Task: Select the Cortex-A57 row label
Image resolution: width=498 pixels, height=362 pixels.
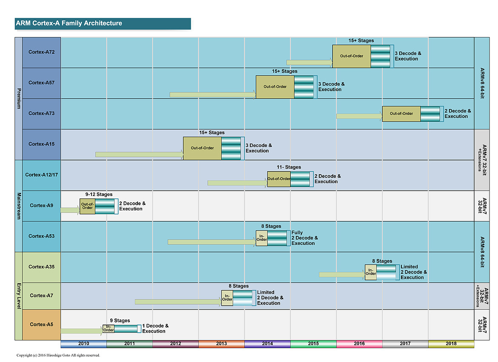Action: pos(42,83)
